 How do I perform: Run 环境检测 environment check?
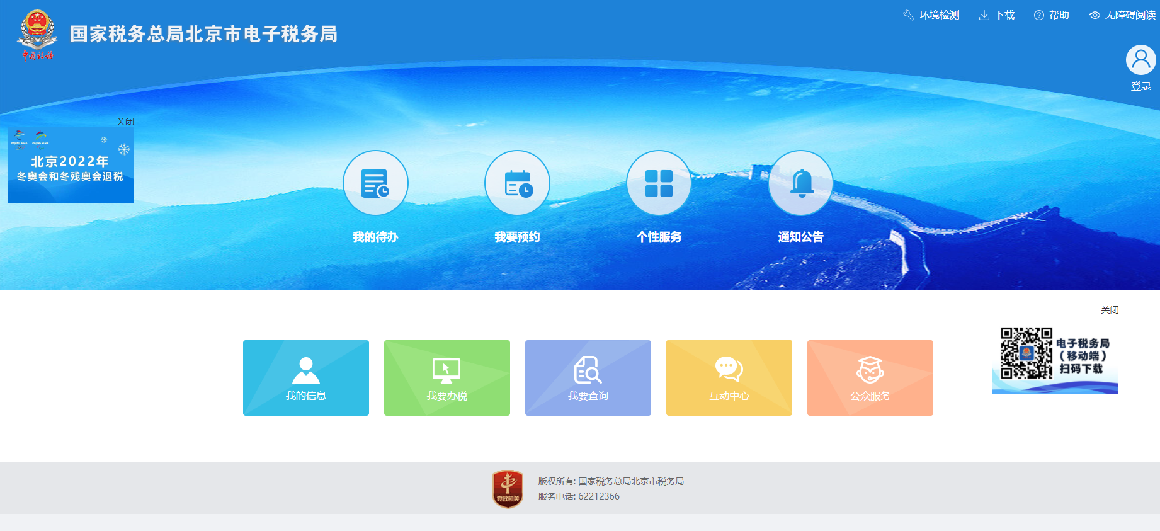(931, 15)
